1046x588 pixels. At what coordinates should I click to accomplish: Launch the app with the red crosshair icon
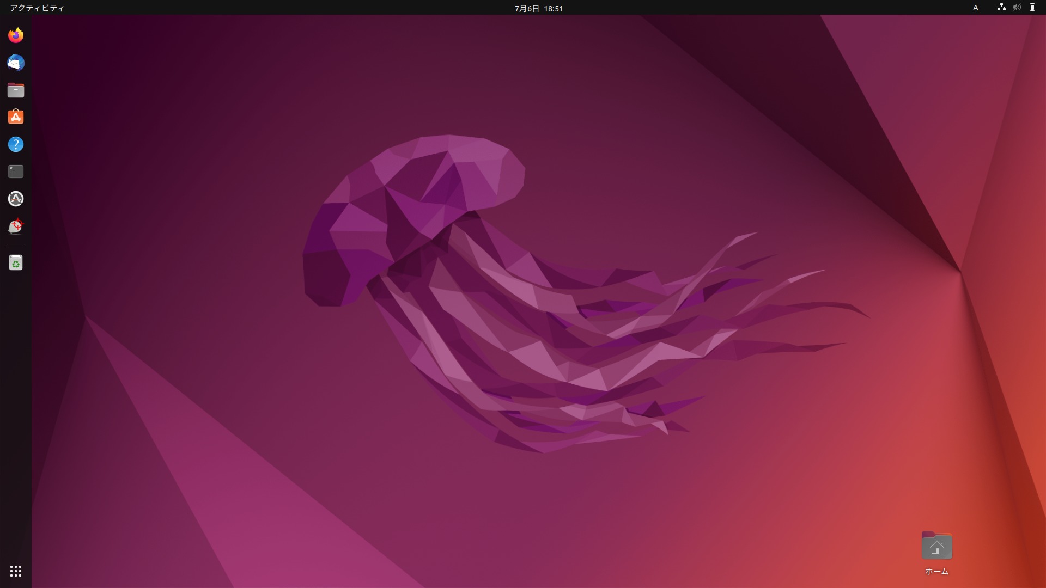click(x=16, y=226)
